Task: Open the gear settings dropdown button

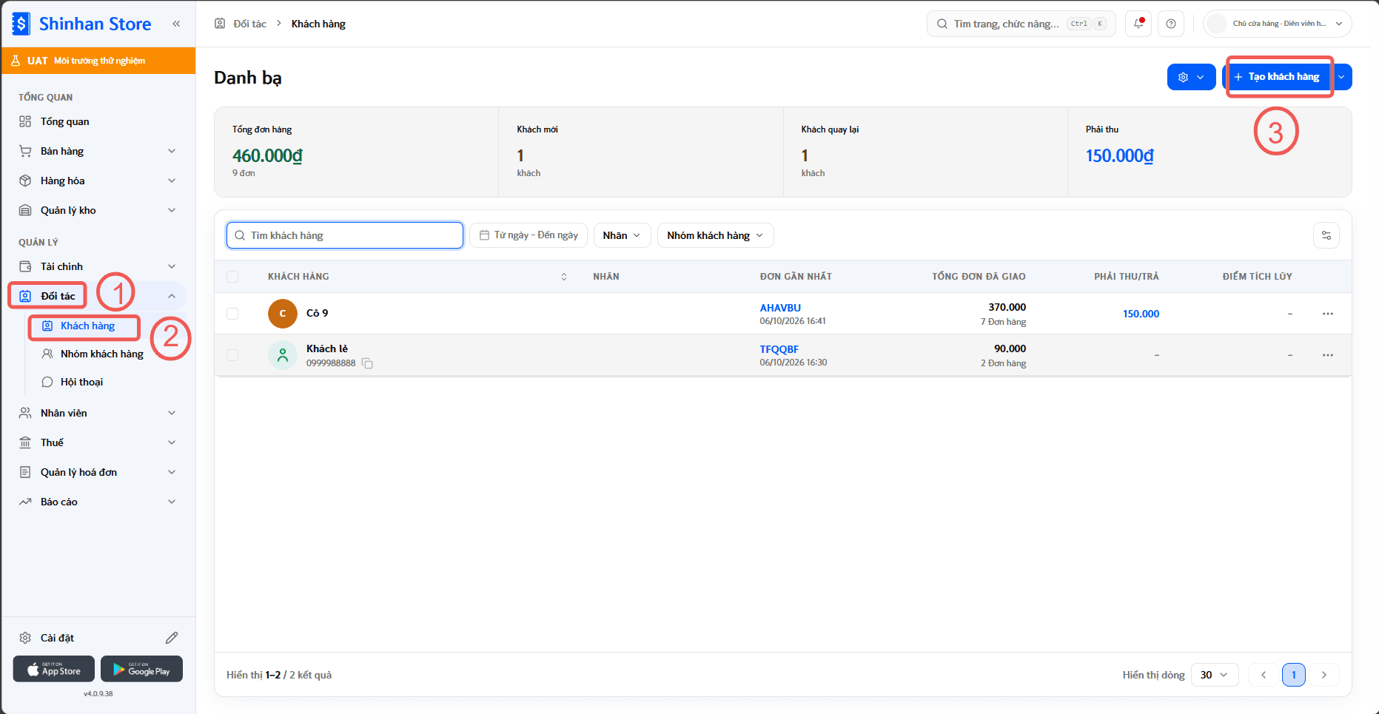Action: [x=1191, y=77]
